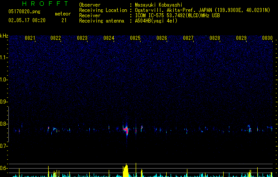Screen dimensions: 278x177
Task: Click the observer name Masayuki Kobayashi
Action: pyautogui.click(x=159, y=5)
